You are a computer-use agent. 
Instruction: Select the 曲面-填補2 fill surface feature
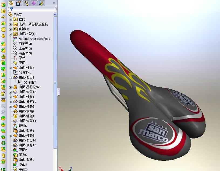24,111
